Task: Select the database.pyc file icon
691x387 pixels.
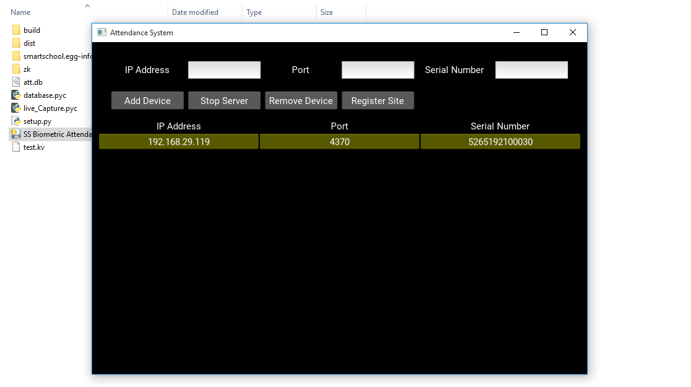Action: click(x=16, y=95)
